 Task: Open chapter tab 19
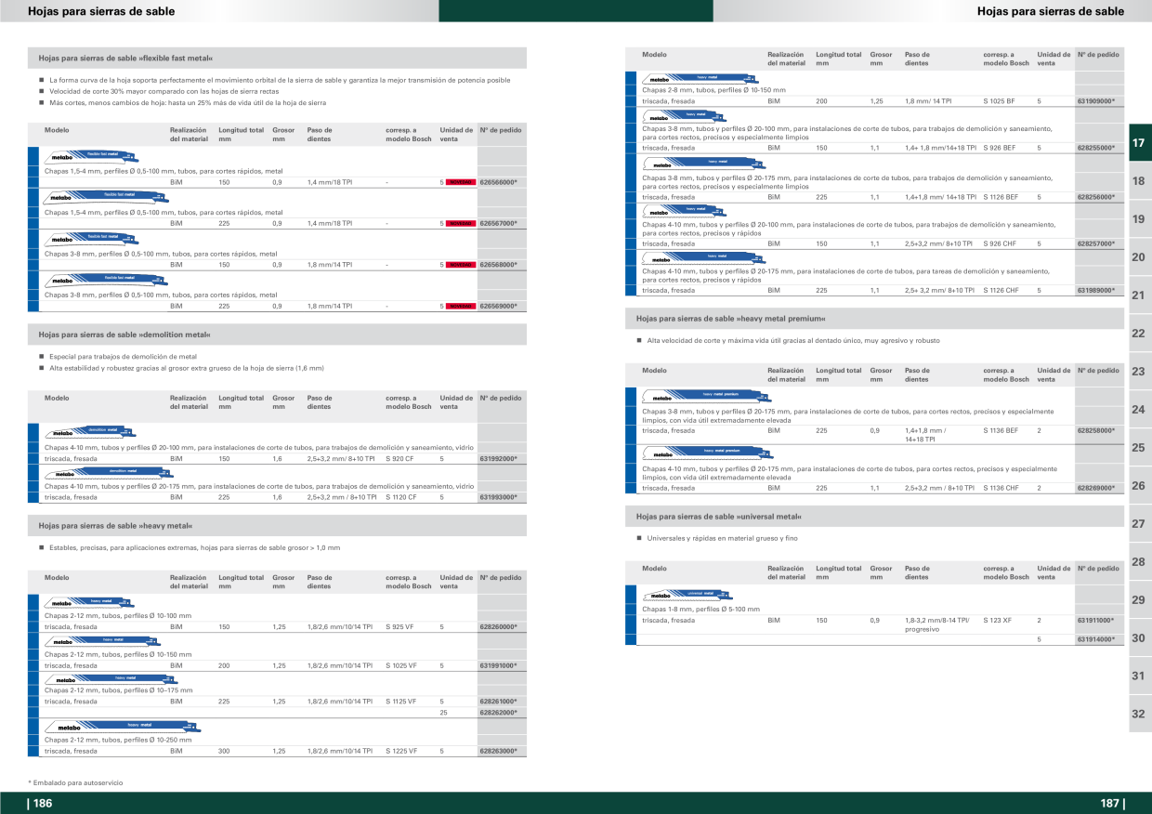coord(1140,219)
